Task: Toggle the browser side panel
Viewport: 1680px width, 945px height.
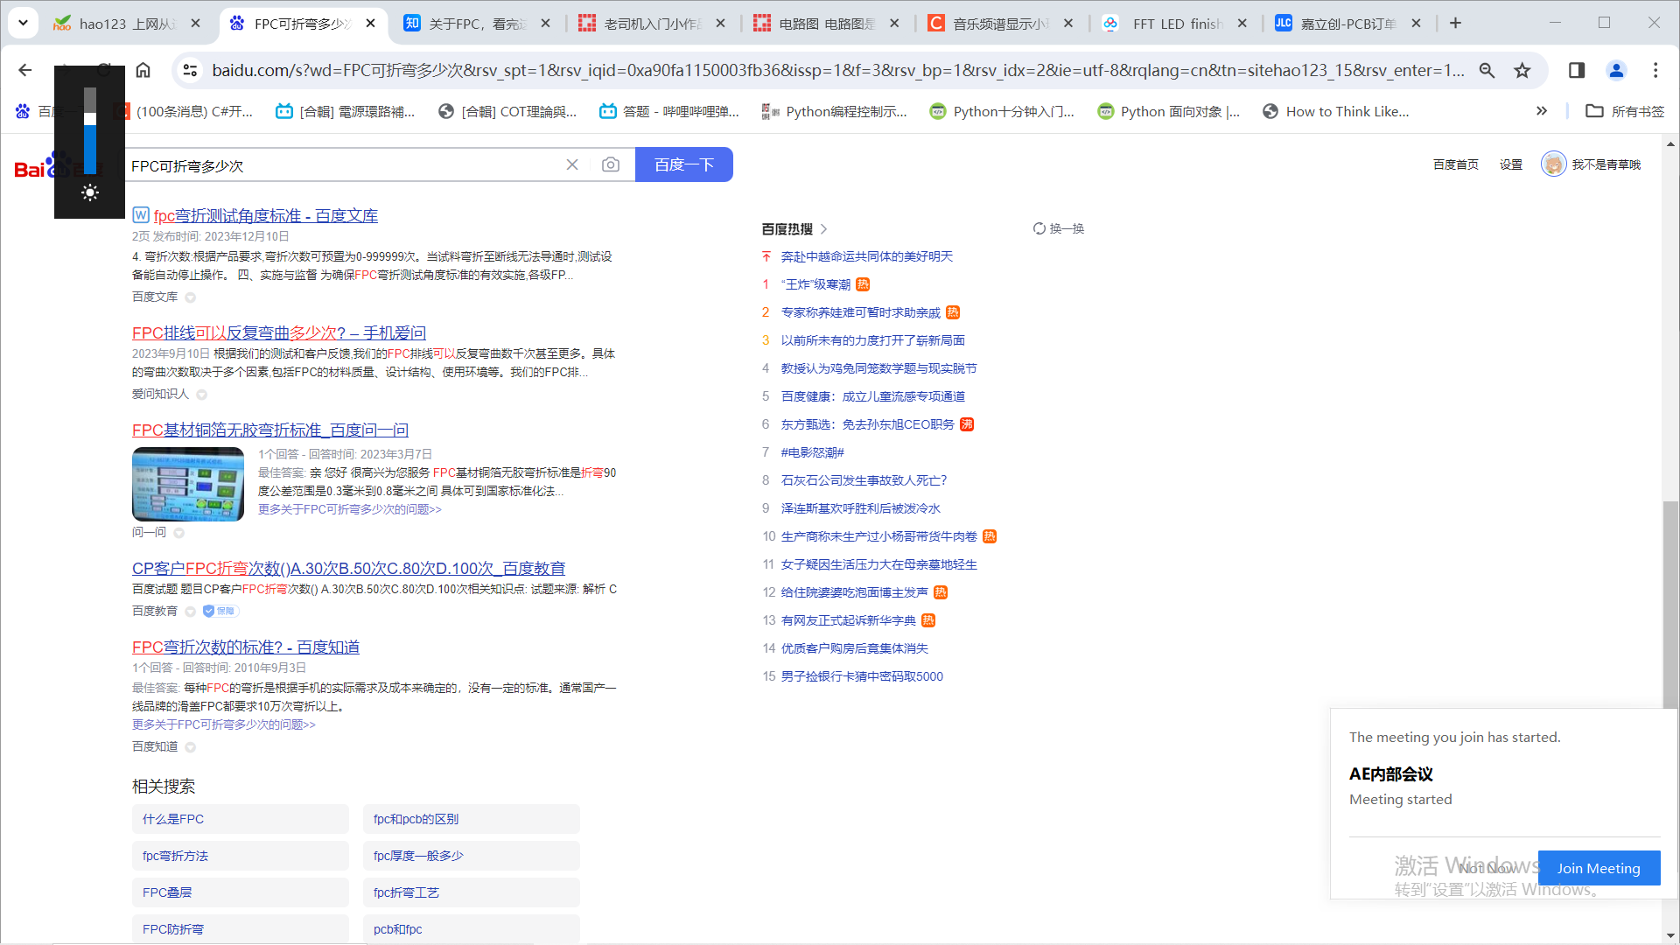Action: (1577, 70)
